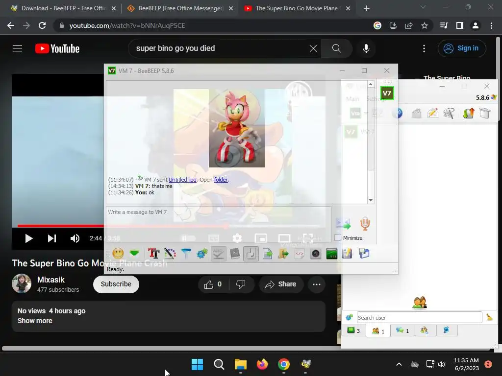The height and width of the screenshot is (376, 502).
Task: Enable the Minimize checkbox
Action: point(338,238)
